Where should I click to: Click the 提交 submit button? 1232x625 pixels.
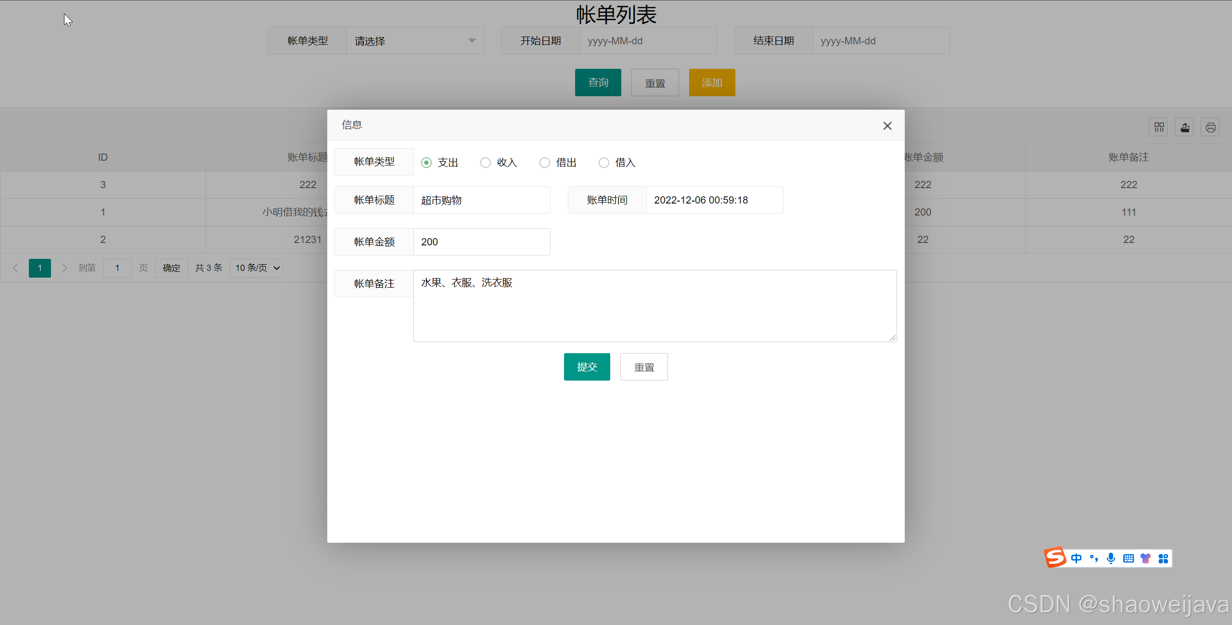tap(587, 367)
